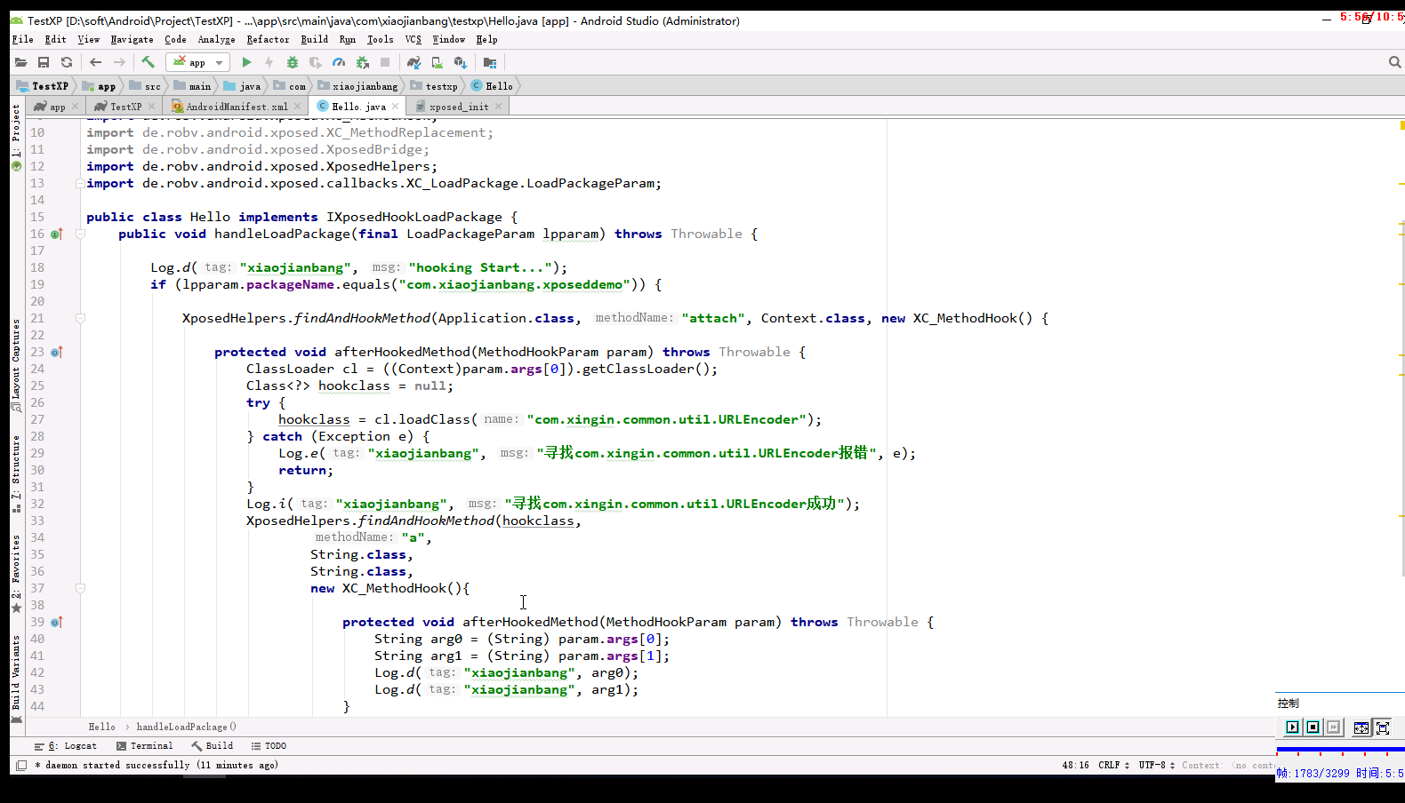Click the Synchronize refresh icon
This screenshot has width=1405, height=803.
[x=67, y=62]
